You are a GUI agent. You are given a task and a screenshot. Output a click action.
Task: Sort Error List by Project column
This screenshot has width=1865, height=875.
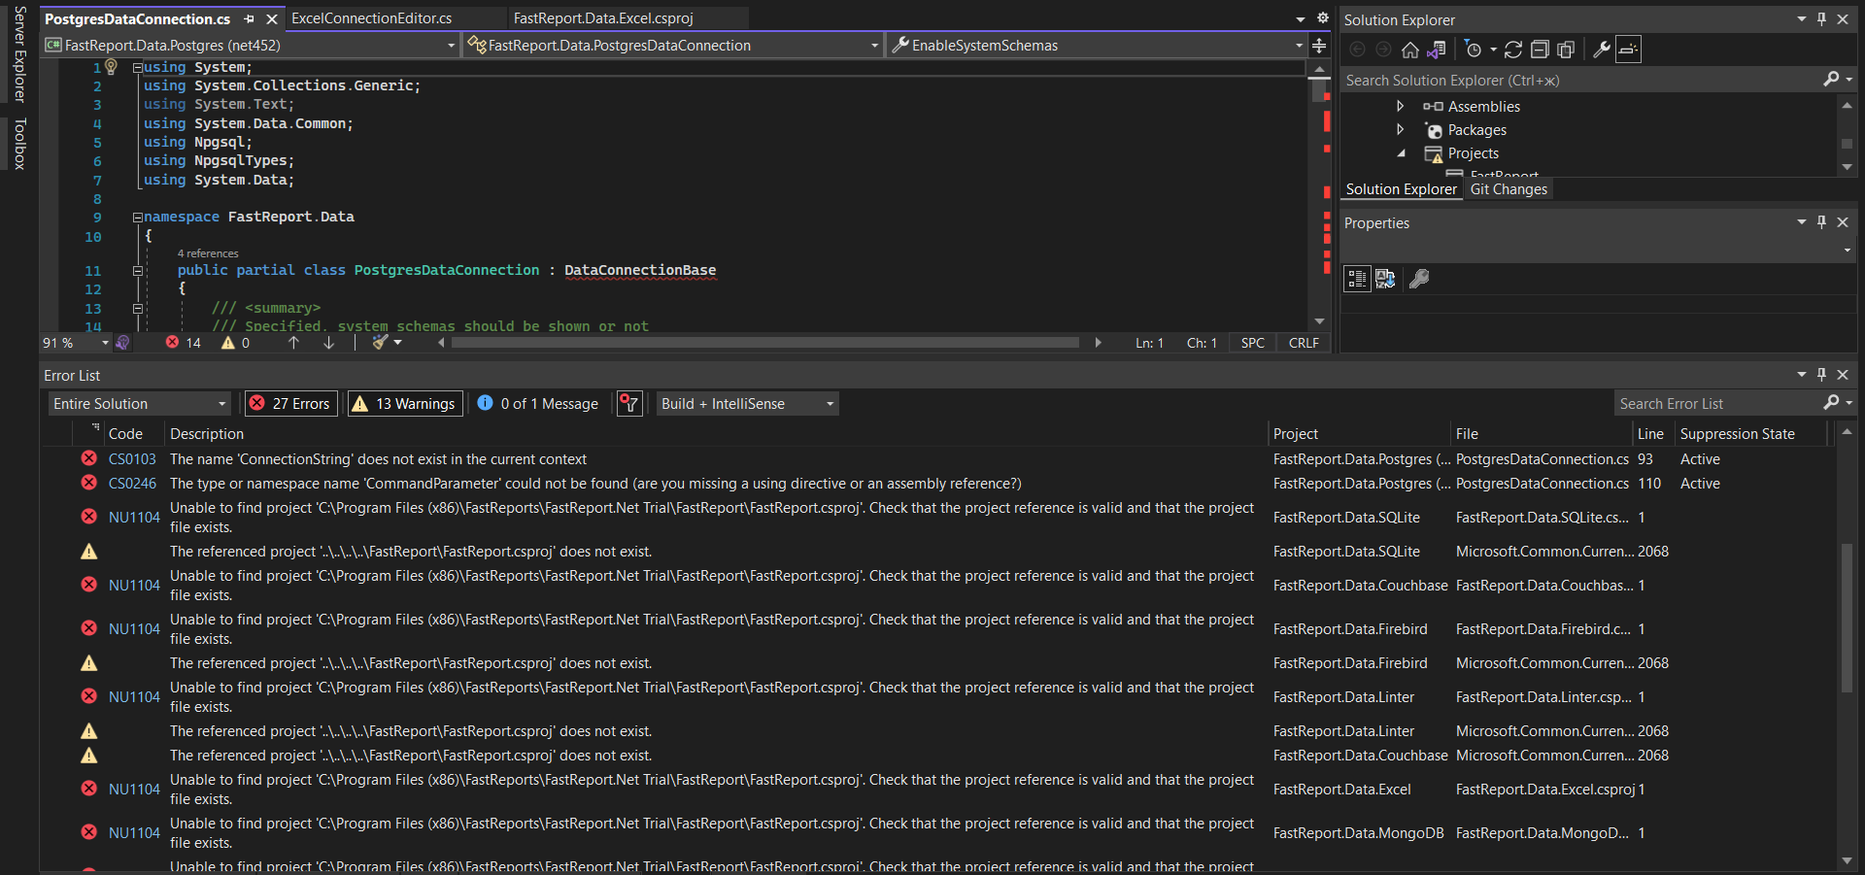point(1296,434)
